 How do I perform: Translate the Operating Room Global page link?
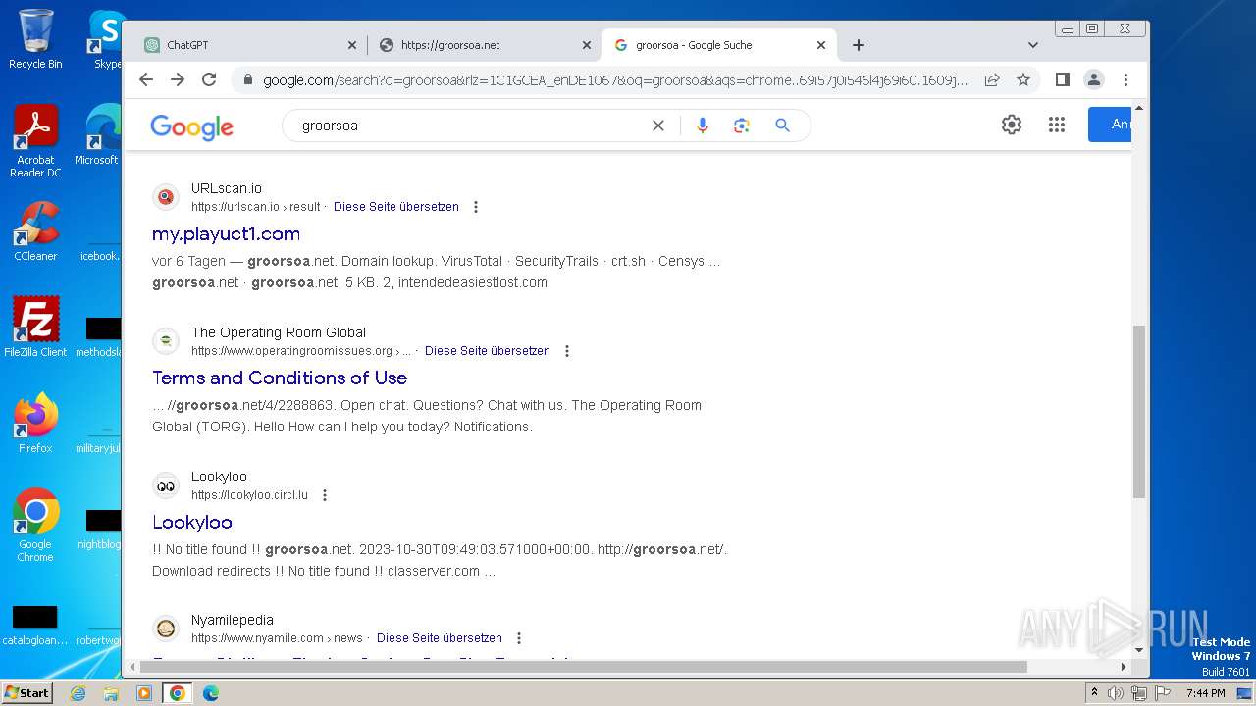(488, 351)
